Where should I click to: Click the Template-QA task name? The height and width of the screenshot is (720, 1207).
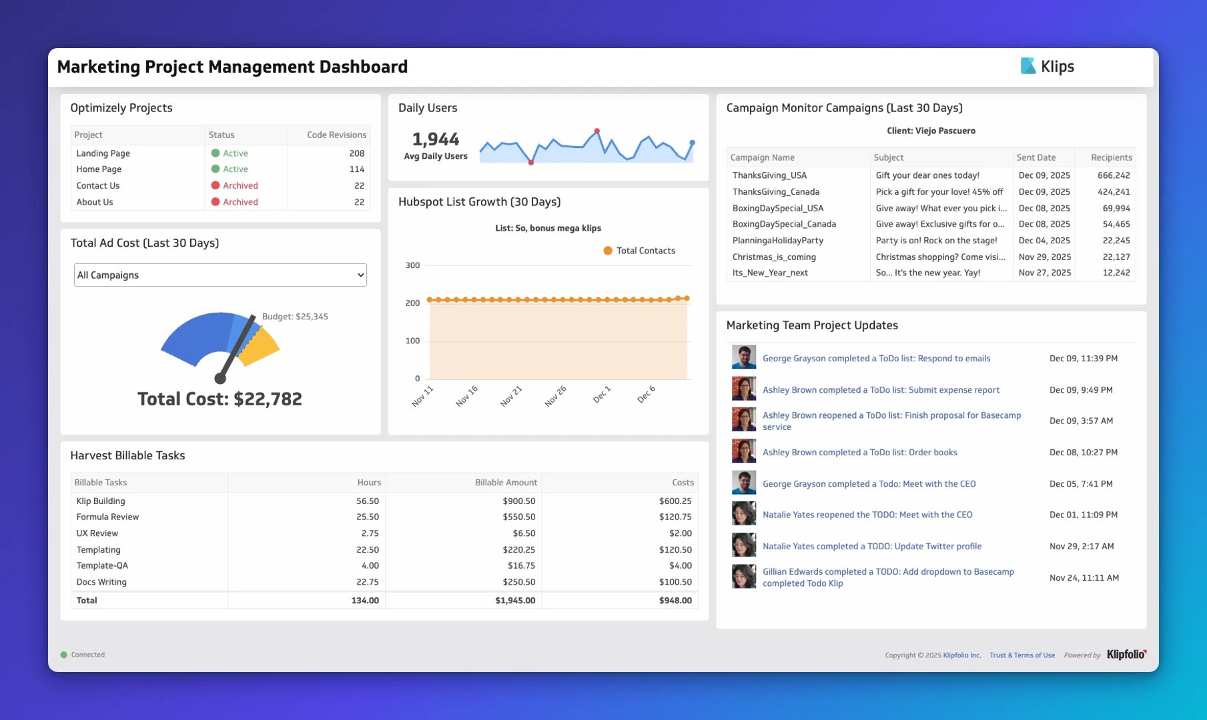[x=102, y=566]
